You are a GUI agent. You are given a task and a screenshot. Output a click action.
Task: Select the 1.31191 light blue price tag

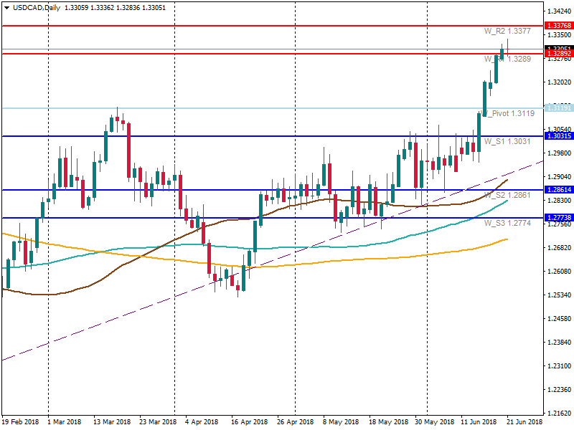tap(557, 107)
